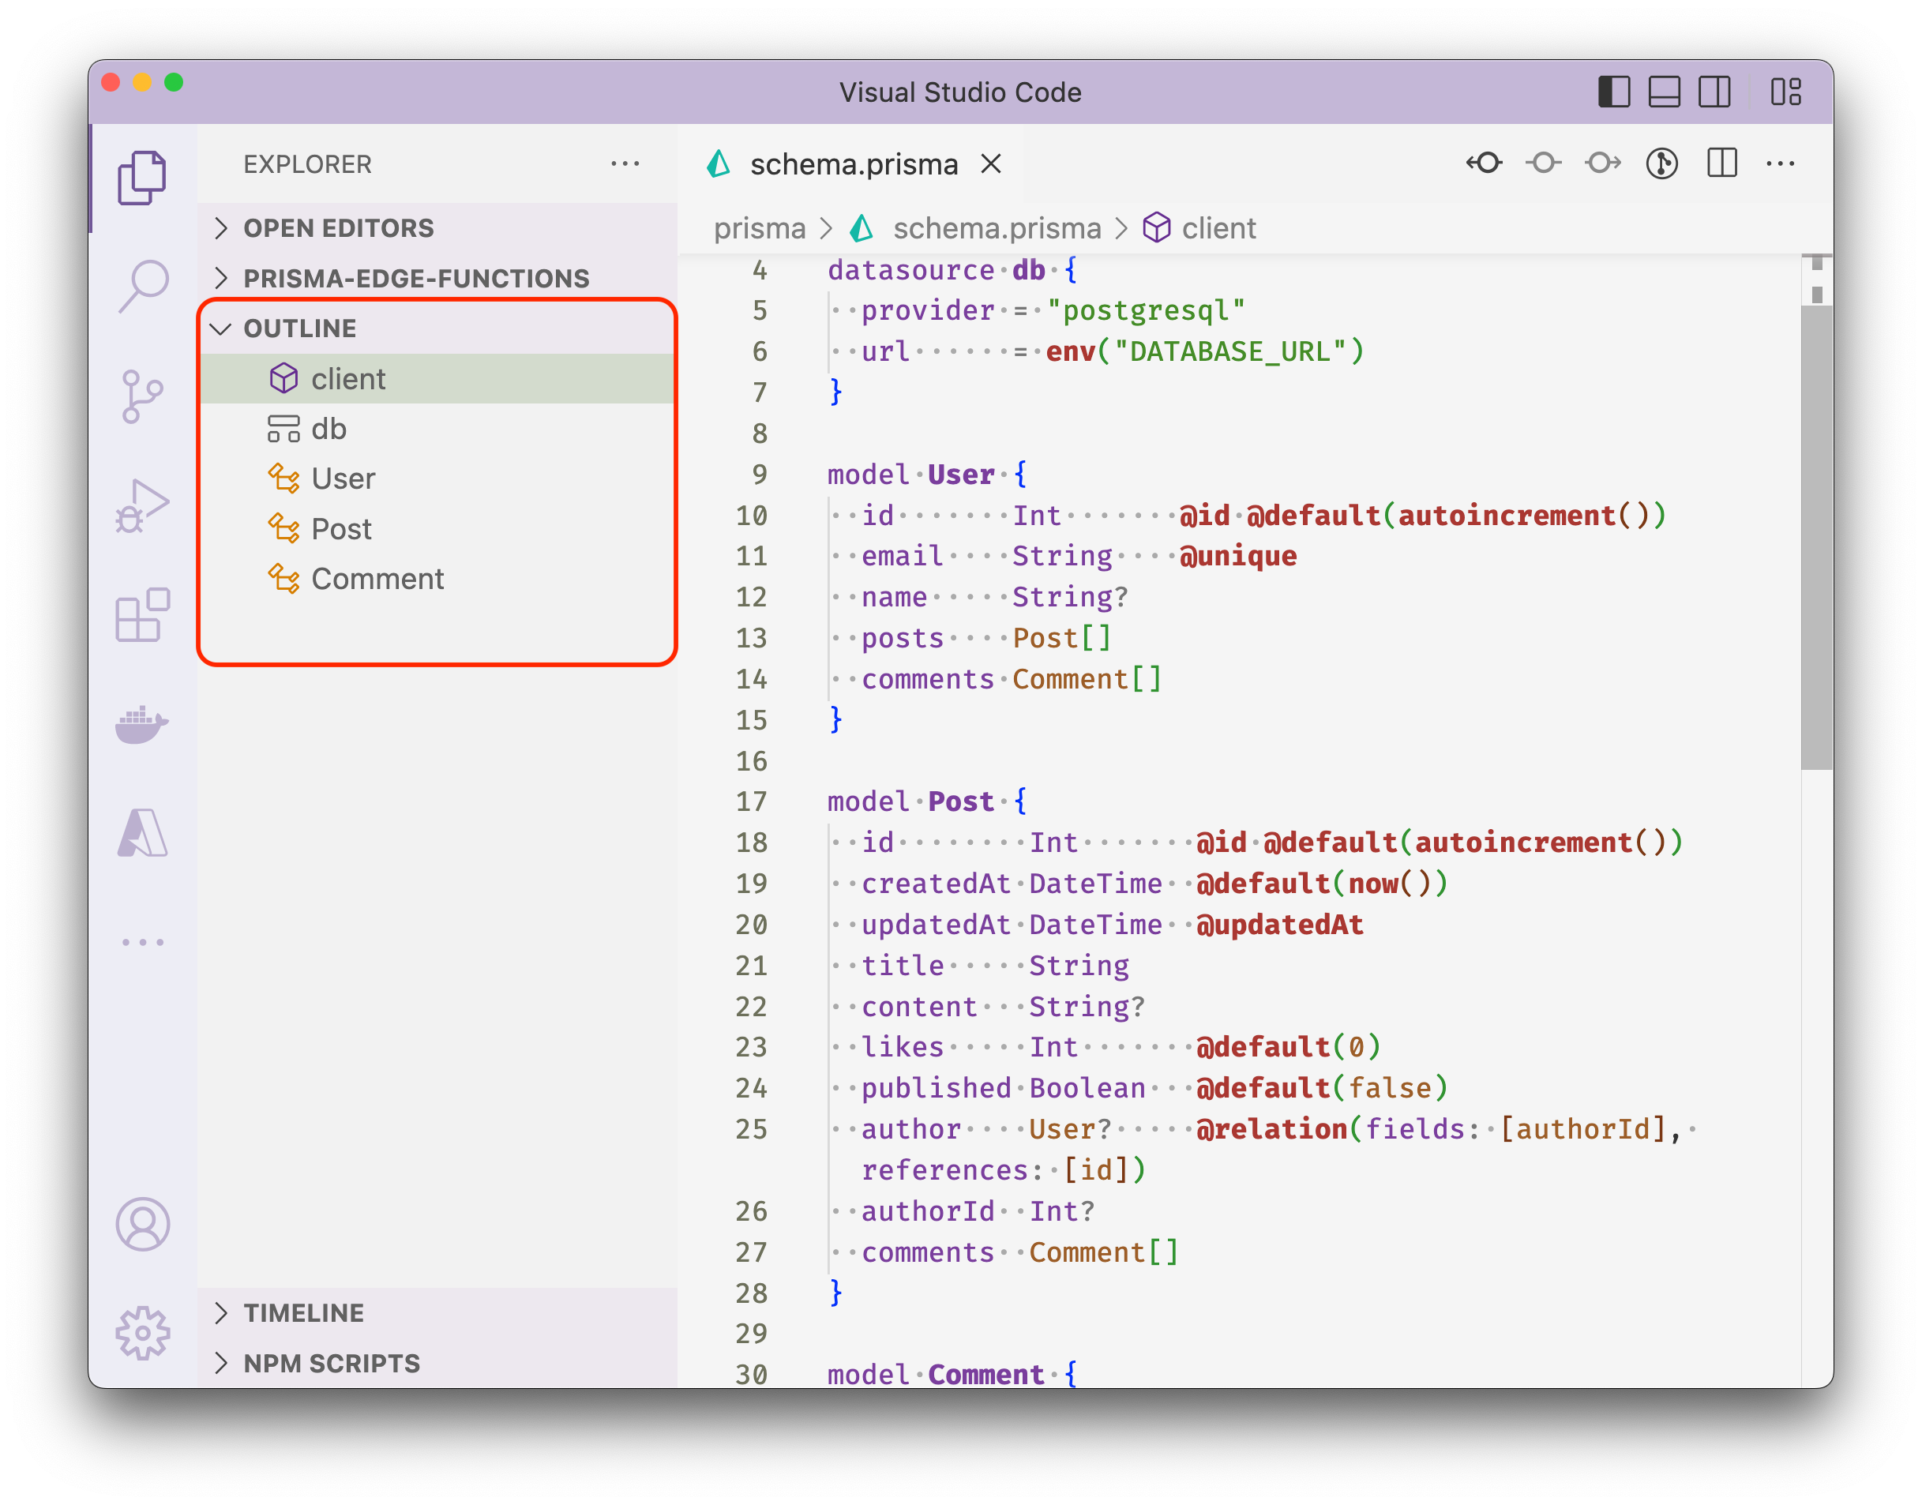Toggle primary side bar visibility

pyautogui.click(x=1613, y=92)
